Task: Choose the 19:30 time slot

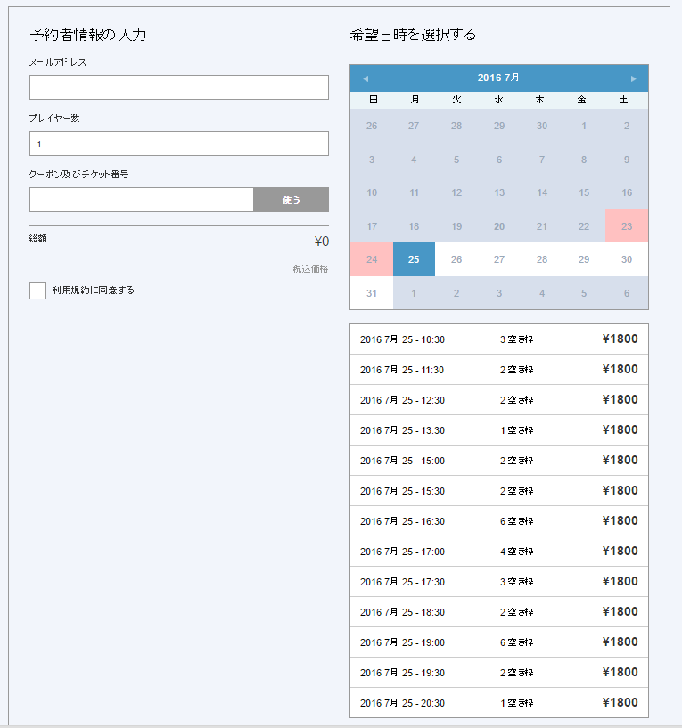Action: pos(499,672)
